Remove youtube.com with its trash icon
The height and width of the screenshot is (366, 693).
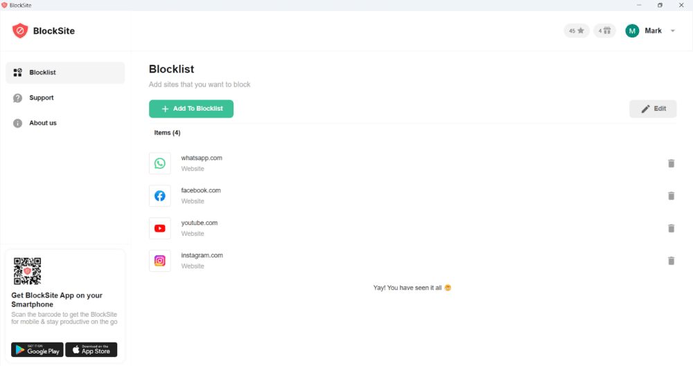[x=671, y=228]
